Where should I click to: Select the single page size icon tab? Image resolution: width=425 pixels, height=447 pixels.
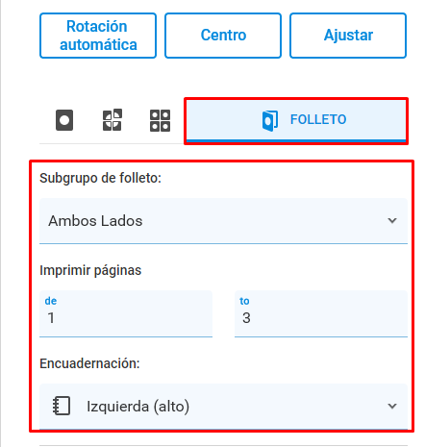(64, 120)
